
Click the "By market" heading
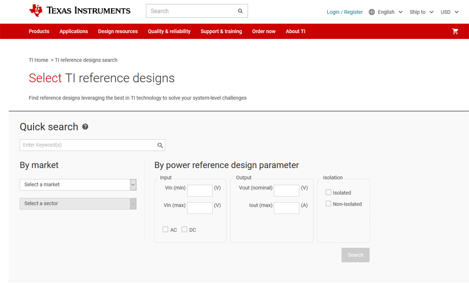click(39, 165)
